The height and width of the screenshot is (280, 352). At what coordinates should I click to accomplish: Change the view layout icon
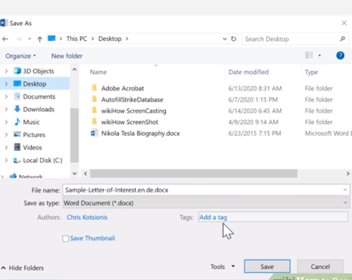(x=309, y=55)
